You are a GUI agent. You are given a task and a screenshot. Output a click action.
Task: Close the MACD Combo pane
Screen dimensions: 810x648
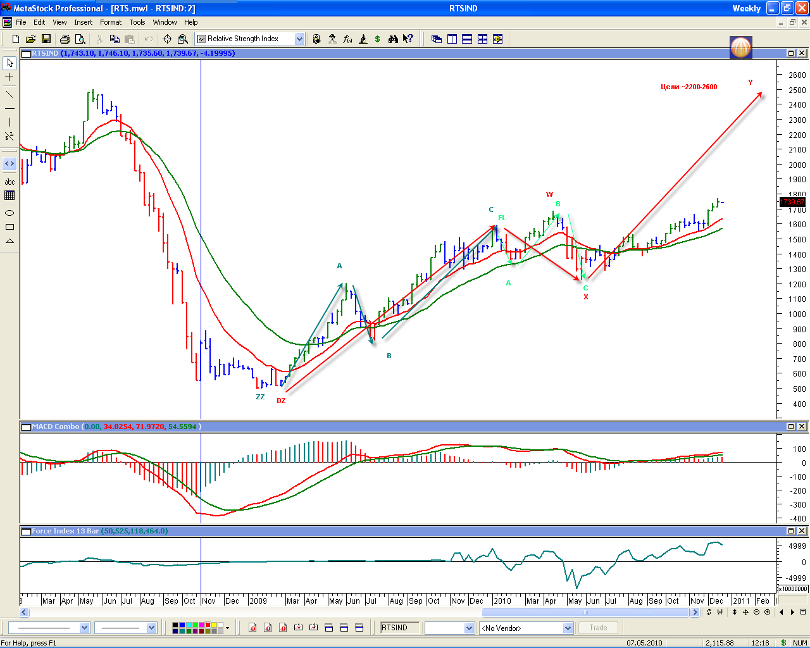click(x=801, y=427)
